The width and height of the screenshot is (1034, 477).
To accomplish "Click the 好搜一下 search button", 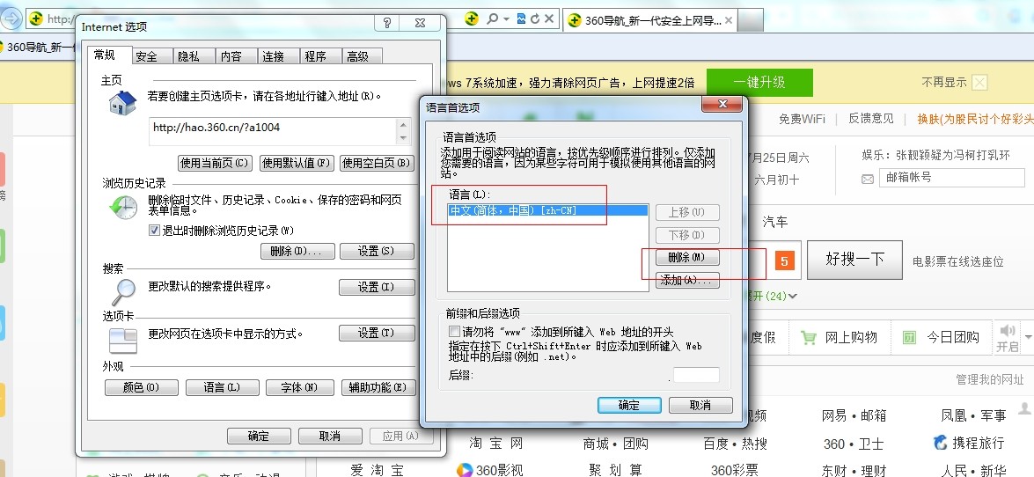I will pyautogui.click(x=854, y=260).
